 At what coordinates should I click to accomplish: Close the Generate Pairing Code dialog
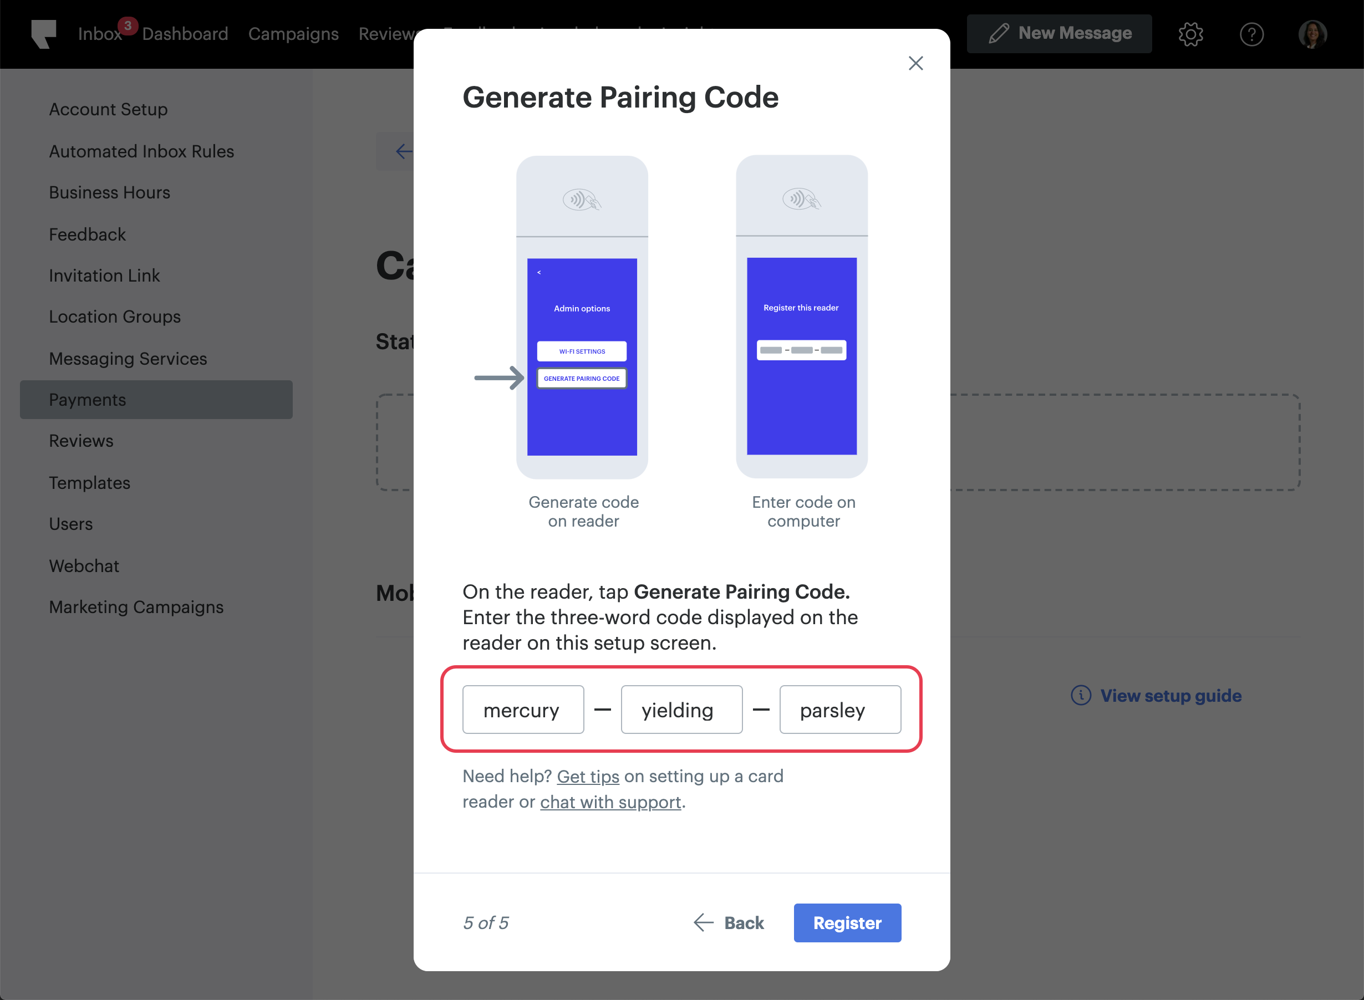[915, 63]
